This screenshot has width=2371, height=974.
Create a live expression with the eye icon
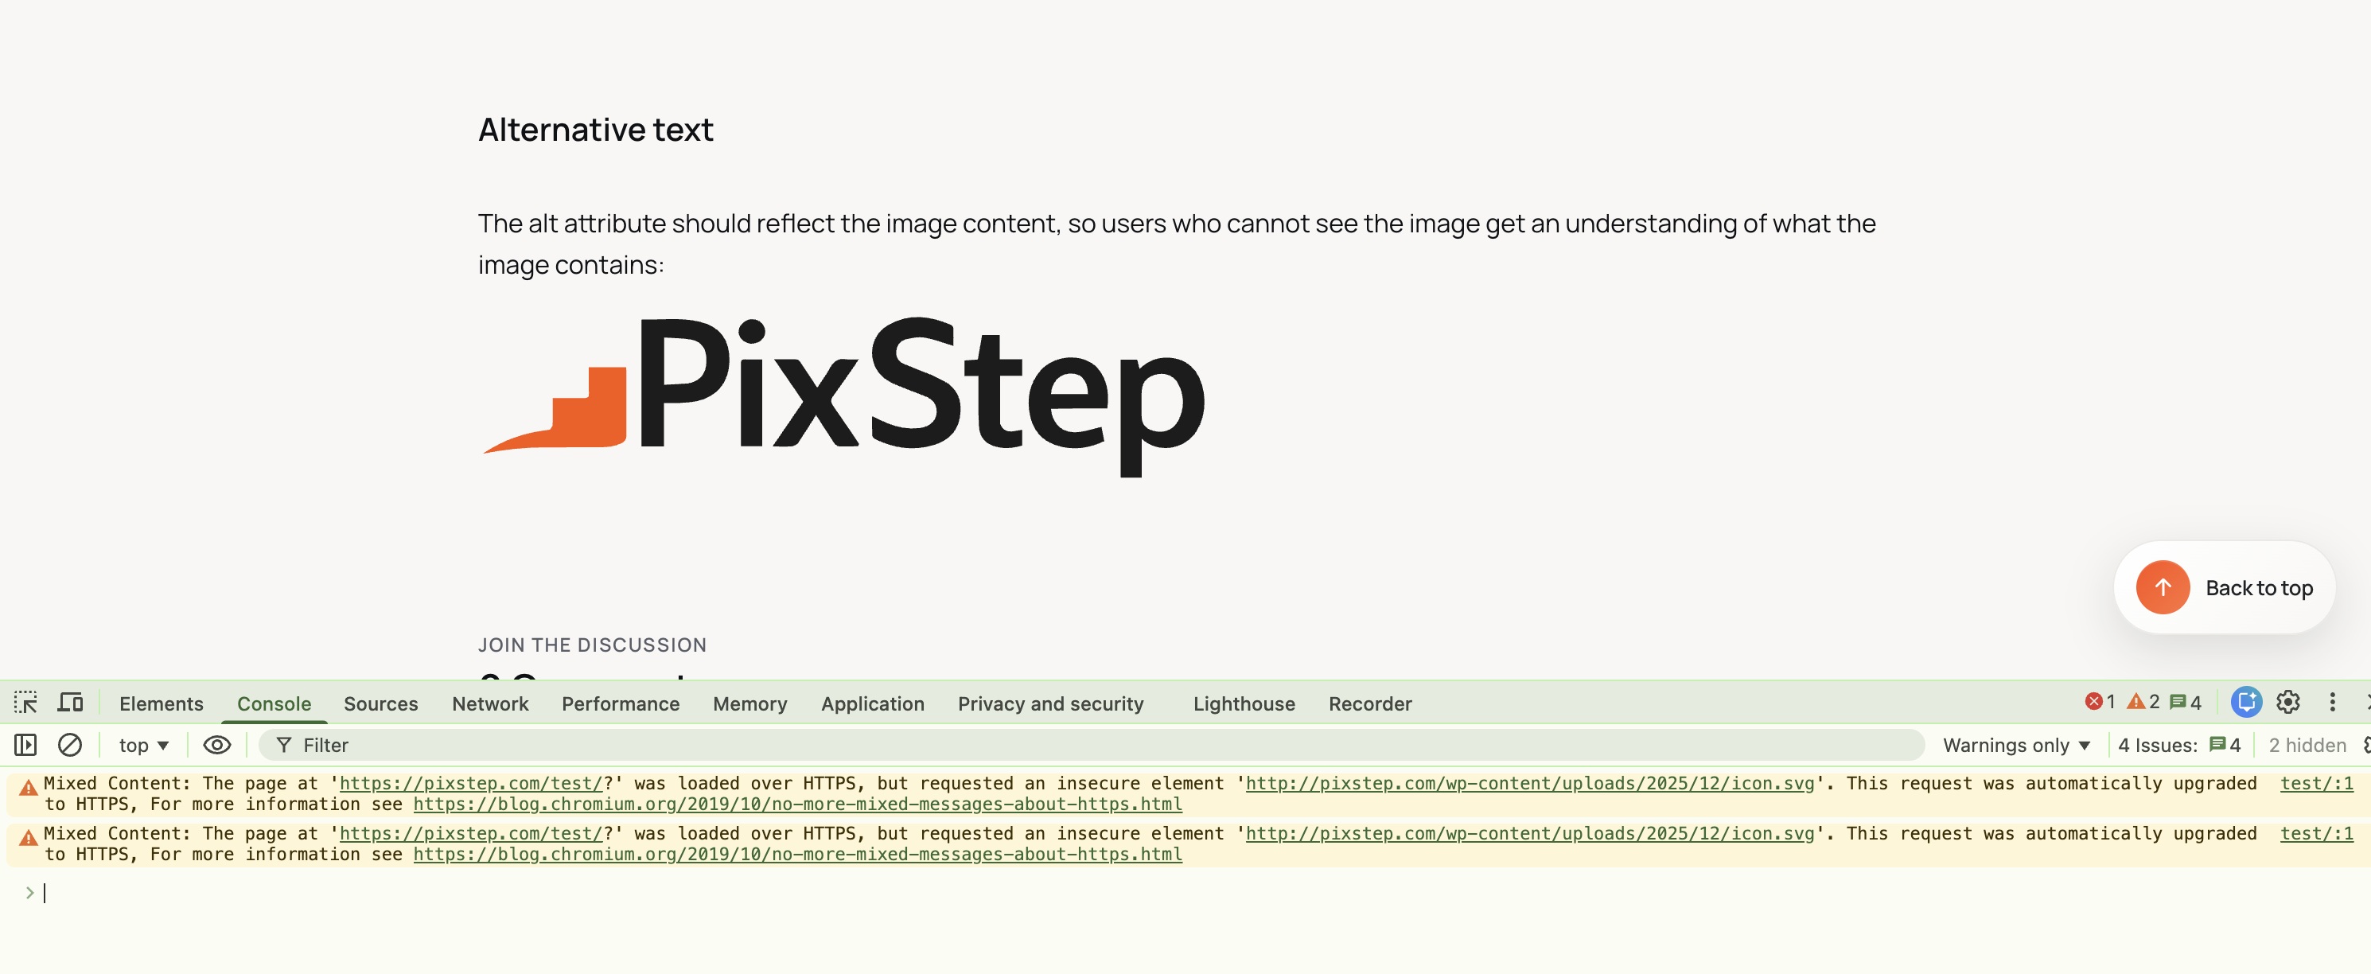point(216,745)
